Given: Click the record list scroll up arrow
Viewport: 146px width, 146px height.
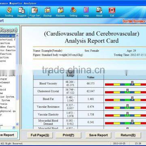Looking at the screenshot, I should tap(17, 36).
